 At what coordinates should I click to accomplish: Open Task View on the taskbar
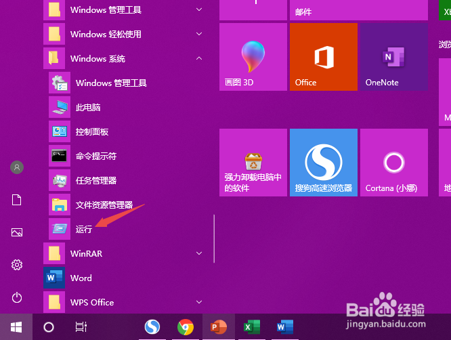point(81,327)
